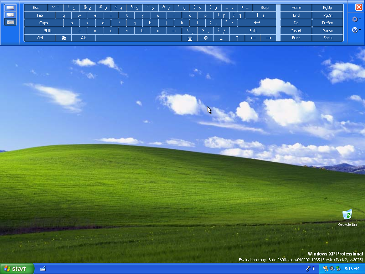Tap the letter m key

coord(174,31)
